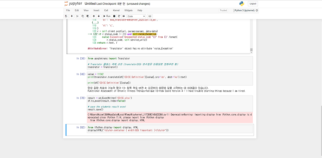Screen dimensions: 322x158
Task: Open the File menu
Action: (x=68, y=10)
